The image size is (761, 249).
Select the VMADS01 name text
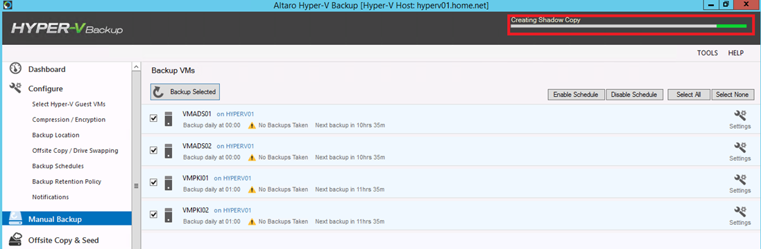(x=197, y=114)
